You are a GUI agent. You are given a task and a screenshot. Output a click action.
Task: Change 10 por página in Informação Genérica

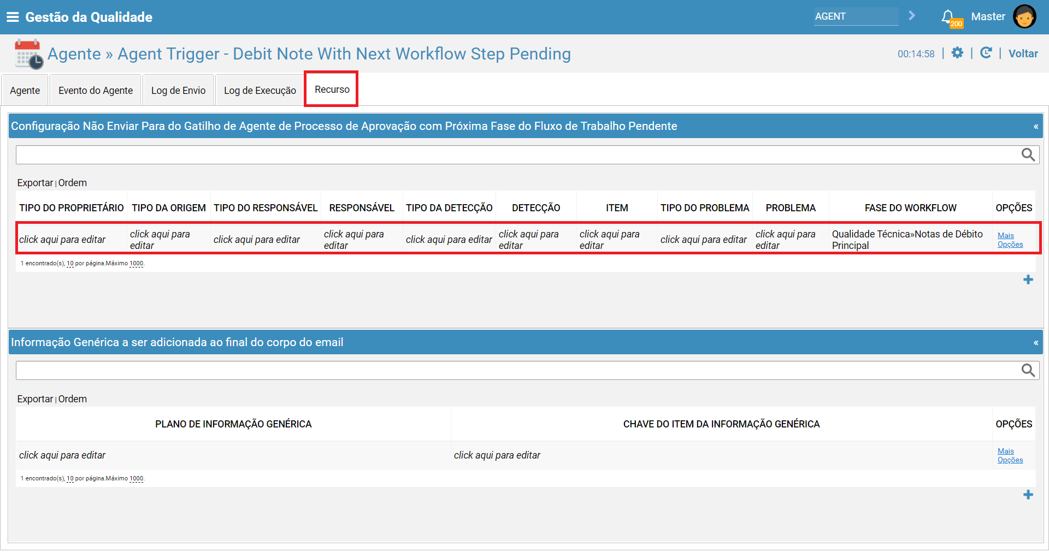coord(70,478)
